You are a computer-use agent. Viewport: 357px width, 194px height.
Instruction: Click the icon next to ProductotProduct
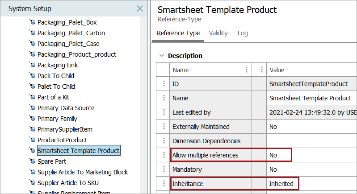[32, 140]
